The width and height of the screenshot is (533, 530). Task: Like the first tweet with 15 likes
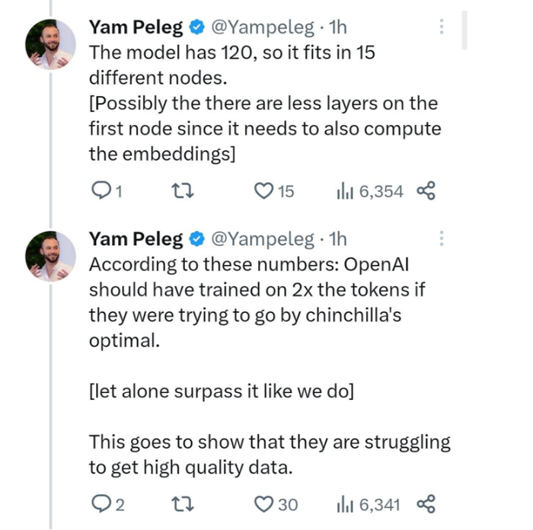tap(263, 191)
